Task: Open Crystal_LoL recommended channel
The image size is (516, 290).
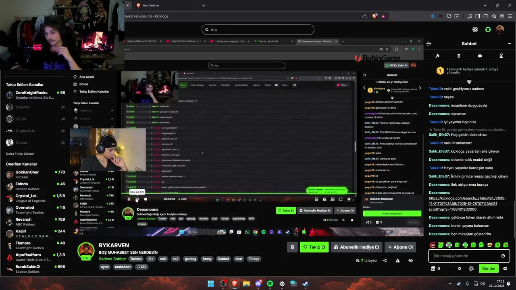Action: [x=35, y=198]
